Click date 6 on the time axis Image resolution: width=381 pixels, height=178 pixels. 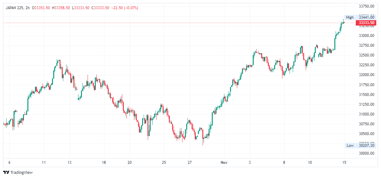pos(9,163)
